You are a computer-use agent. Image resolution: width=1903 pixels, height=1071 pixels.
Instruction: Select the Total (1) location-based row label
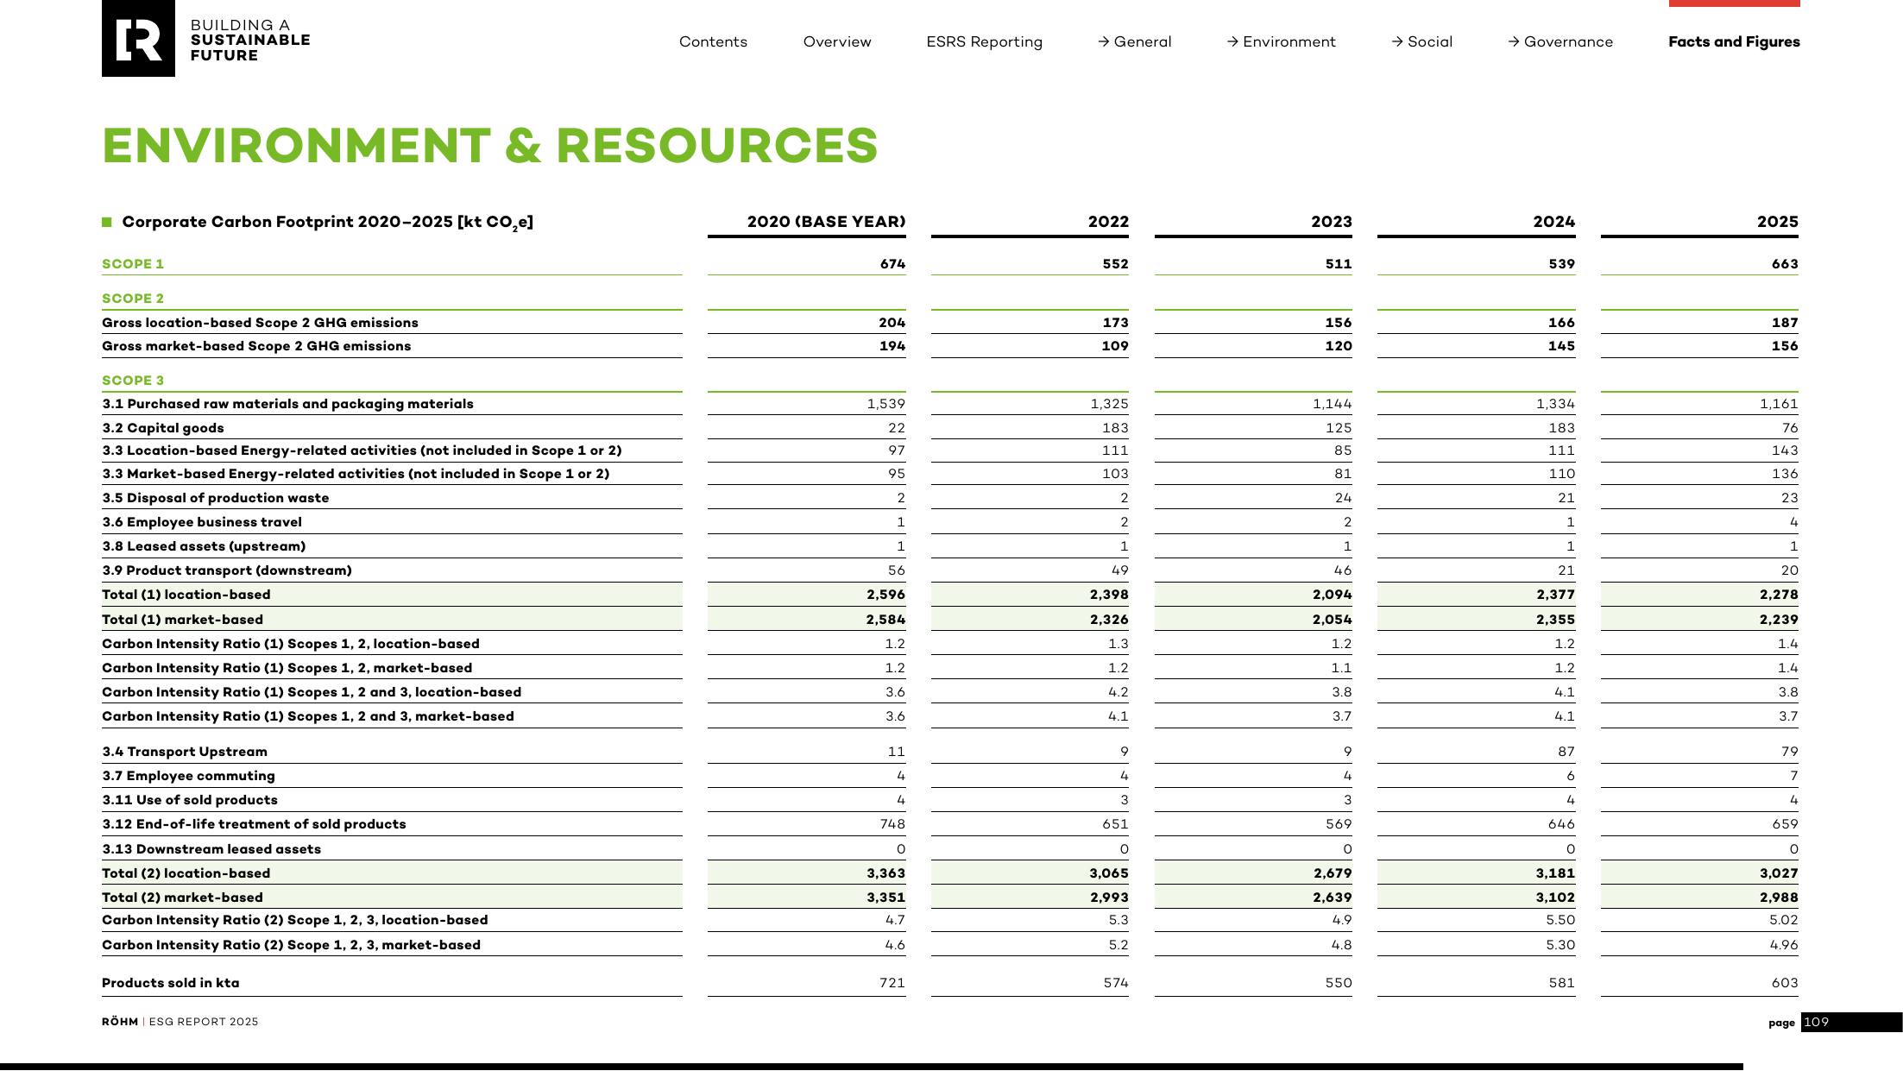(x=186, y=595)
